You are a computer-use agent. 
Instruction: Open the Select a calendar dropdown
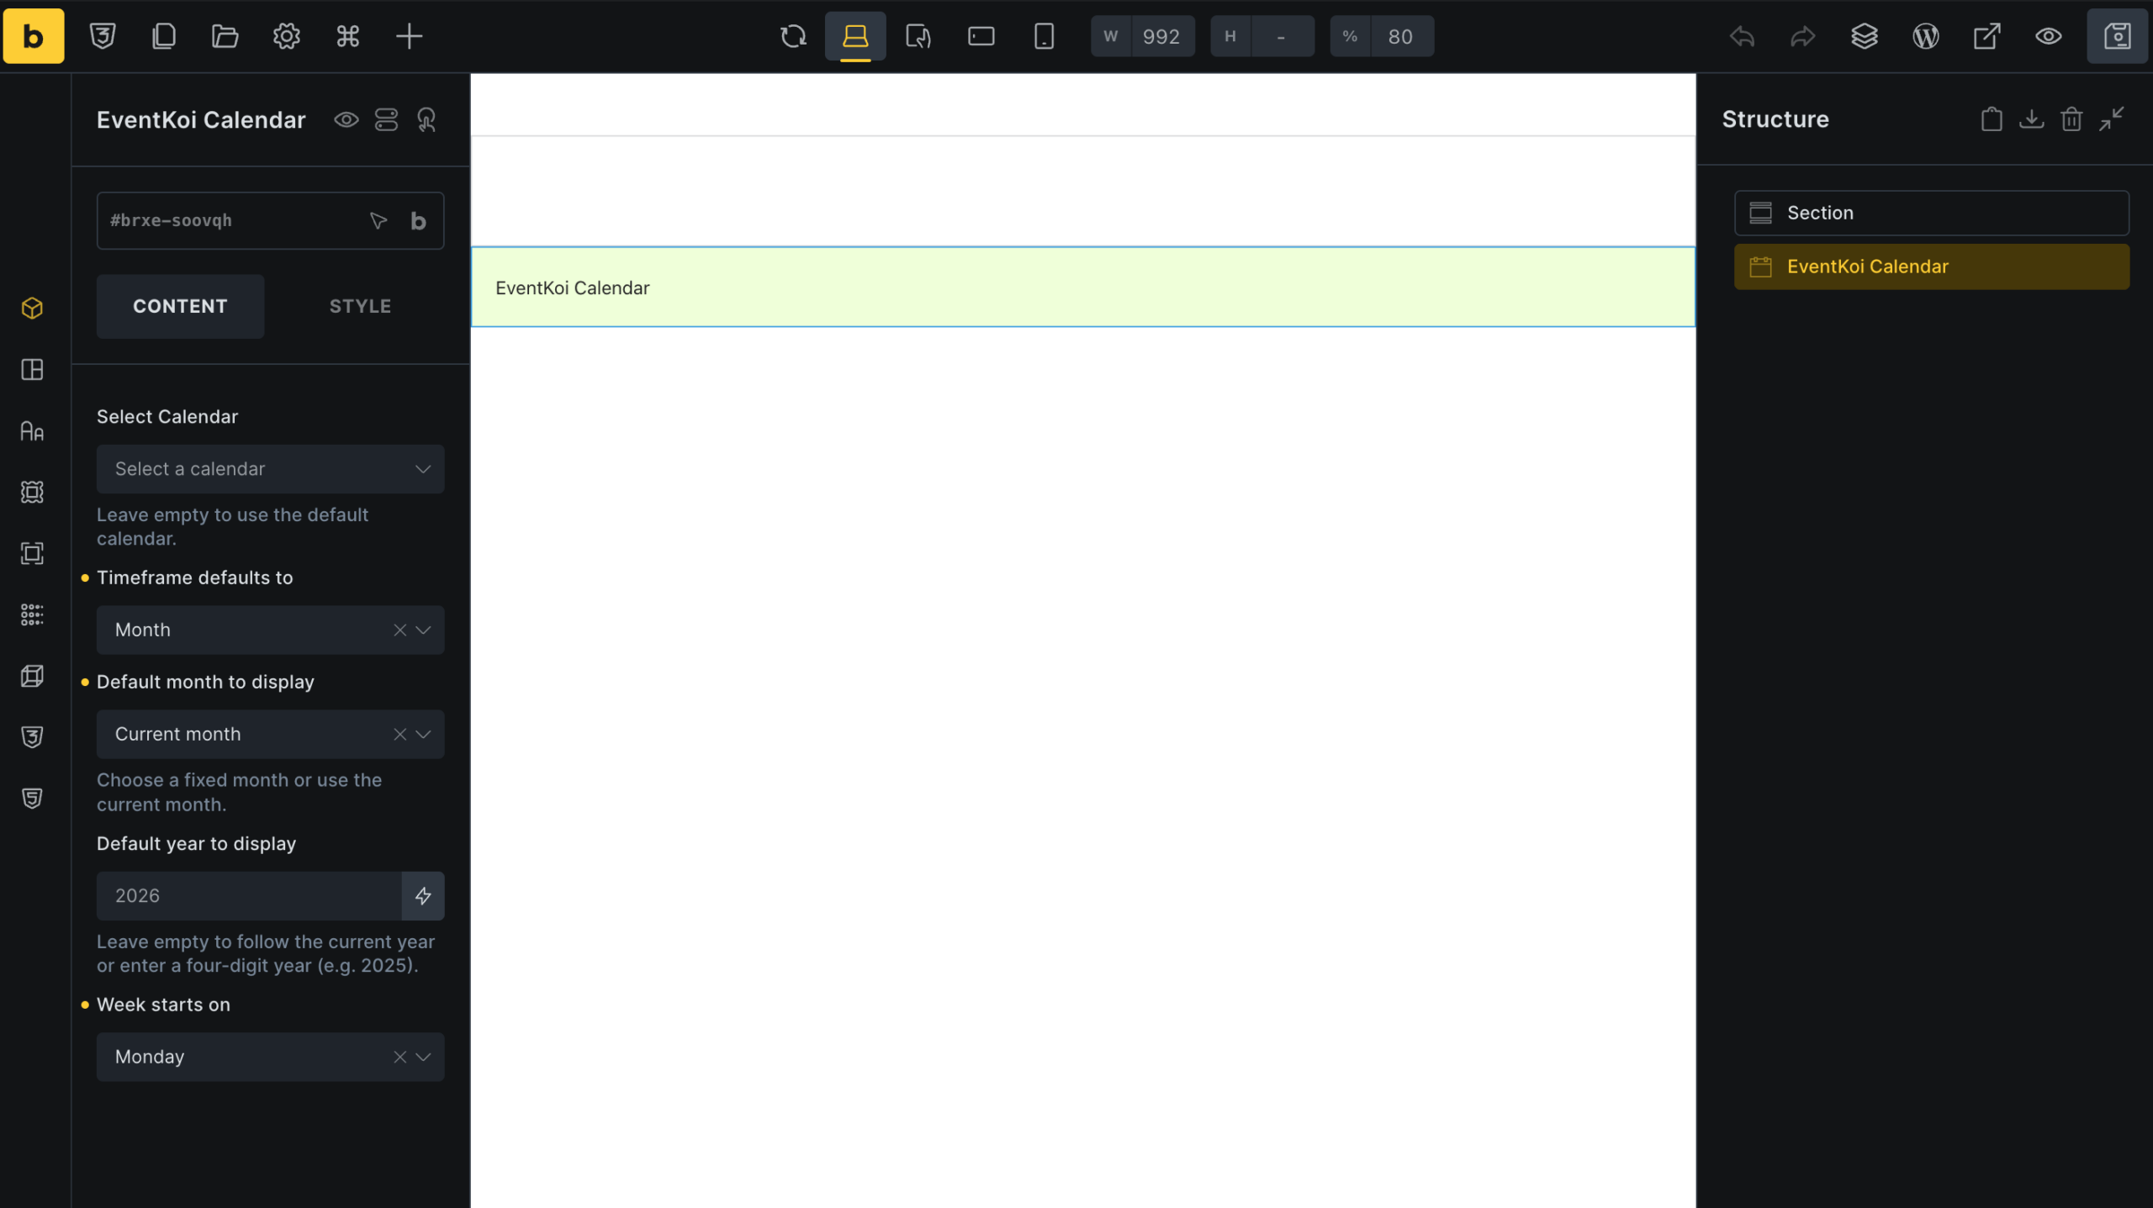pos(270,469)
